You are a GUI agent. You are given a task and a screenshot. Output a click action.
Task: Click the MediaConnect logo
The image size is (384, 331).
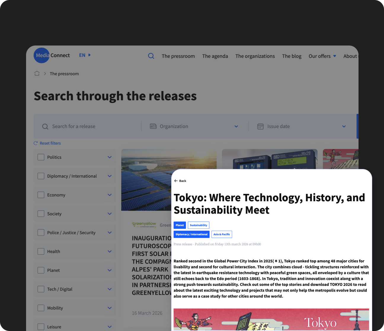coord(52,55)
